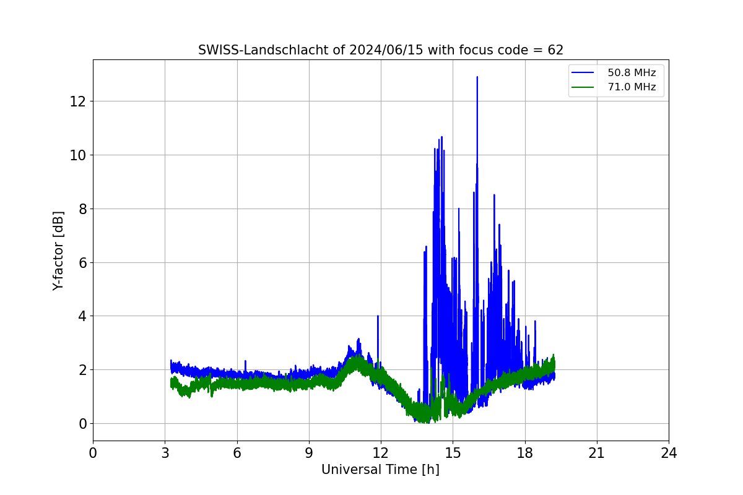743x495 pixels.
Task: Click x-axis tick label 9
Action: (x=309, y=453)
